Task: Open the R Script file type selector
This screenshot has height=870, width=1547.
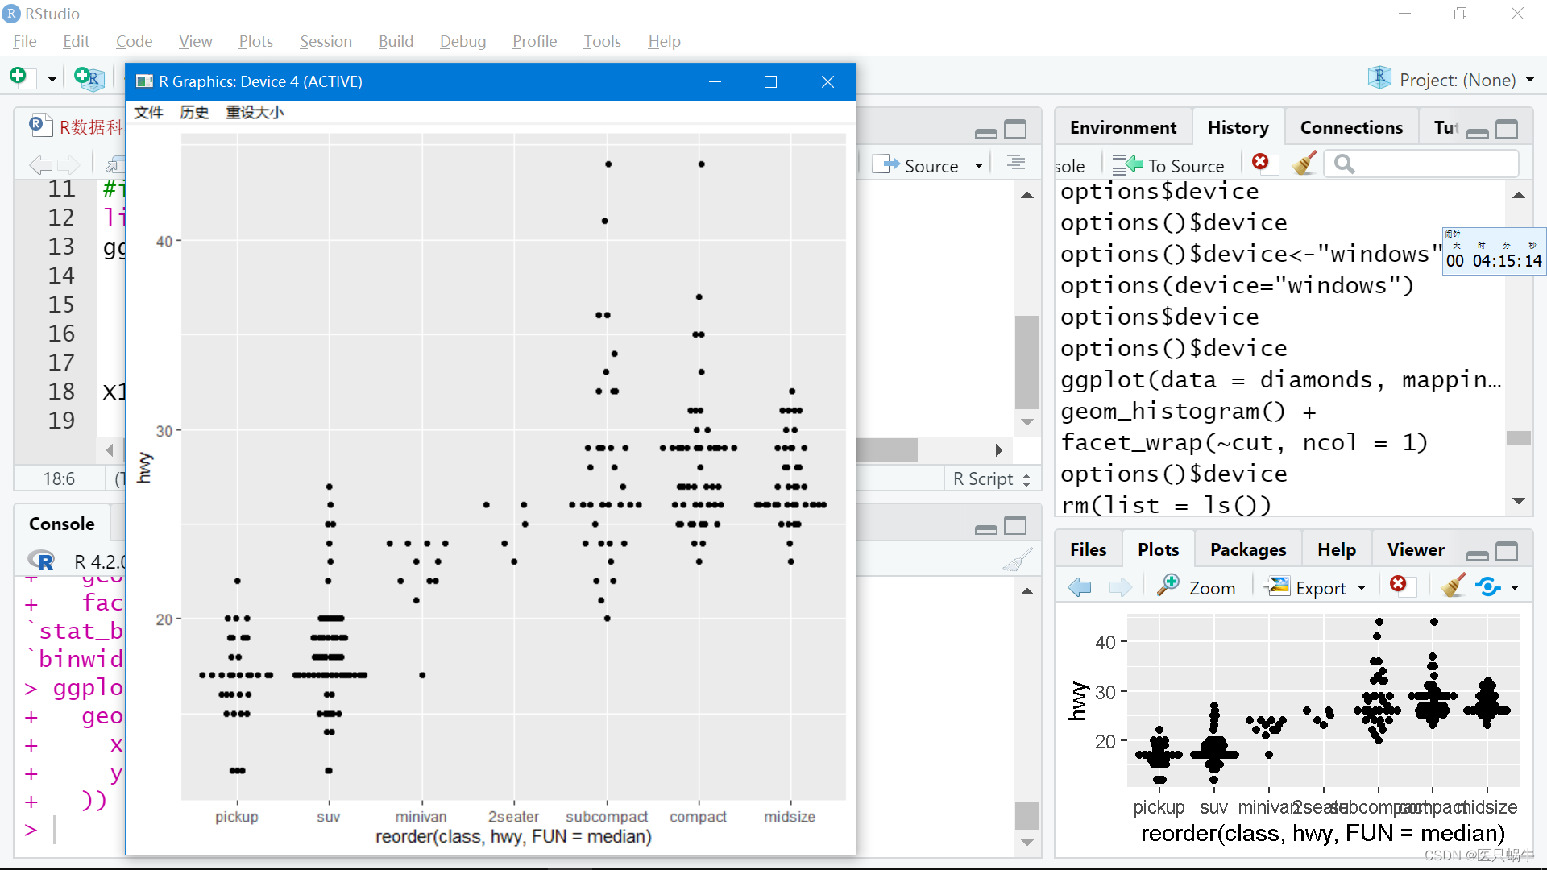Action: (x=991, y=478)
